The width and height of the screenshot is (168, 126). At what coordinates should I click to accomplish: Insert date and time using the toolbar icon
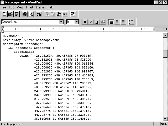point(73,14)
